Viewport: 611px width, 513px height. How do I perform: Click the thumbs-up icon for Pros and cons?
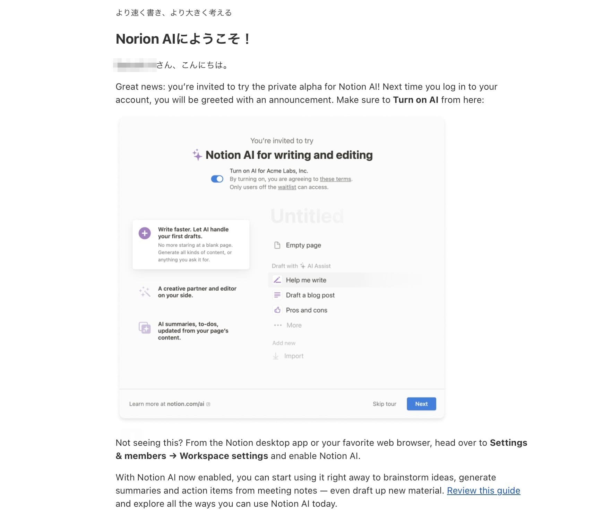click(277, 310)
